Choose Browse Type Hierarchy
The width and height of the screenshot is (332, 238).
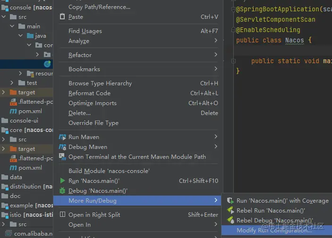coord(138,83)
